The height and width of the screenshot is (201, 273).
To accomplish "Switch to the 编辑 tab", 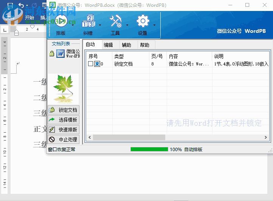I will click(110, 45).
